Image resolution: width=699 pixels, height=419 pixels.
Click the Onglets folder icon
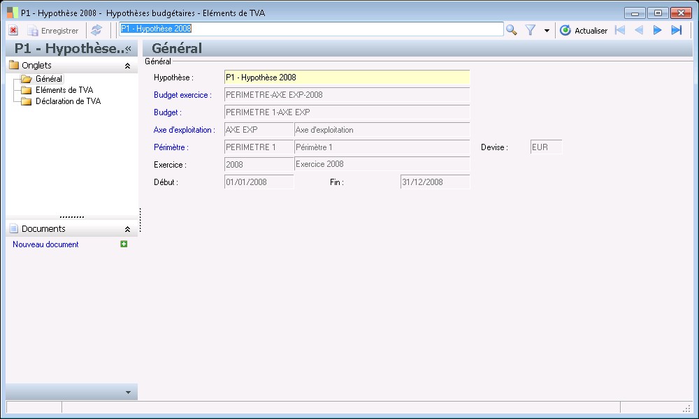pos(14,65)
